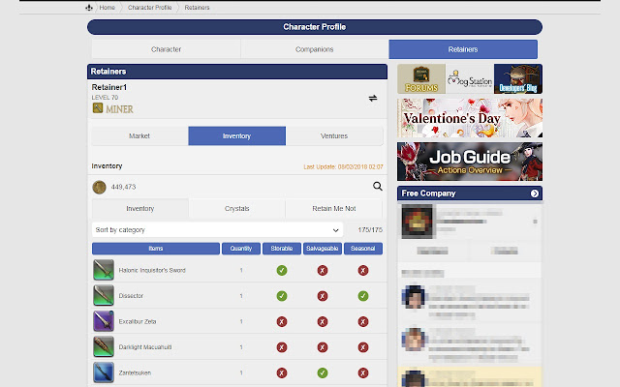The width and height of the screenshot is (620, 387).
Task: Click the Last Update timestamp text
Action: point(343,167)
